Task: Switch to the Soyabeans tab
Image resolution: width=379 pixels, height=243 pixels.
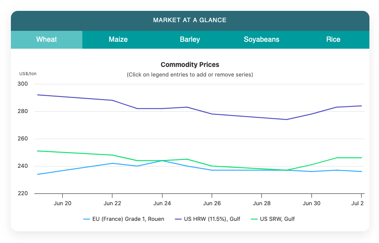Action: point(261,39)
